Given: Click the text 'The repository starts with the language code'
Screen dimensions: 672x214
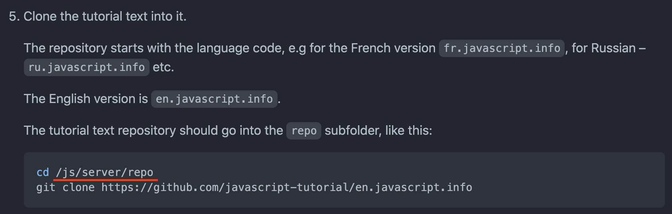Looking at the screenshot, I should click(x=154, y=48).
